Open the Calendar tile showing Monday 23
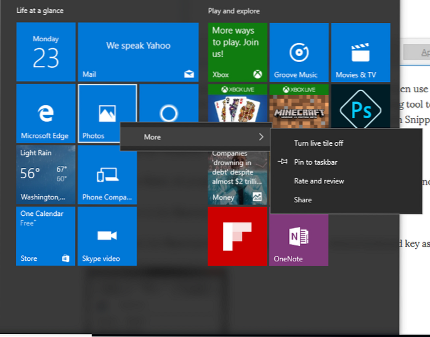430x337 pixels. pos(46,52)
